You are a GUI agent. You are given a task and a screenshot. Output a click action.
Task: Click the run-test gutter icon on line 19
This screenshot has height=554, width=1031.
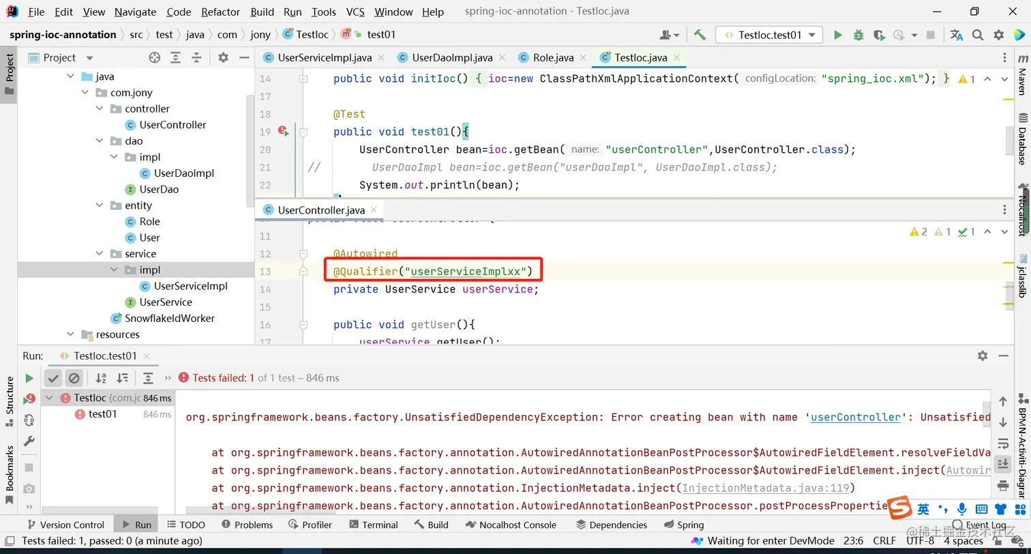coord(284,132)
